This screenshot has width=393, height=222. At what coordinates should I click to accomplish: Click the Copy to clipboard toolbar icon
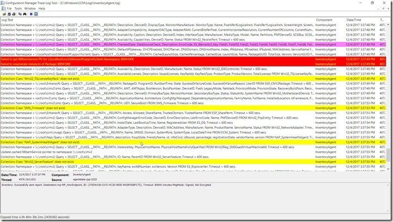point(20,14)
